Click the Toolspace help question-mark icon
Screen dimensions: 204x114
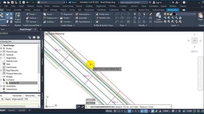coord(38,37)
